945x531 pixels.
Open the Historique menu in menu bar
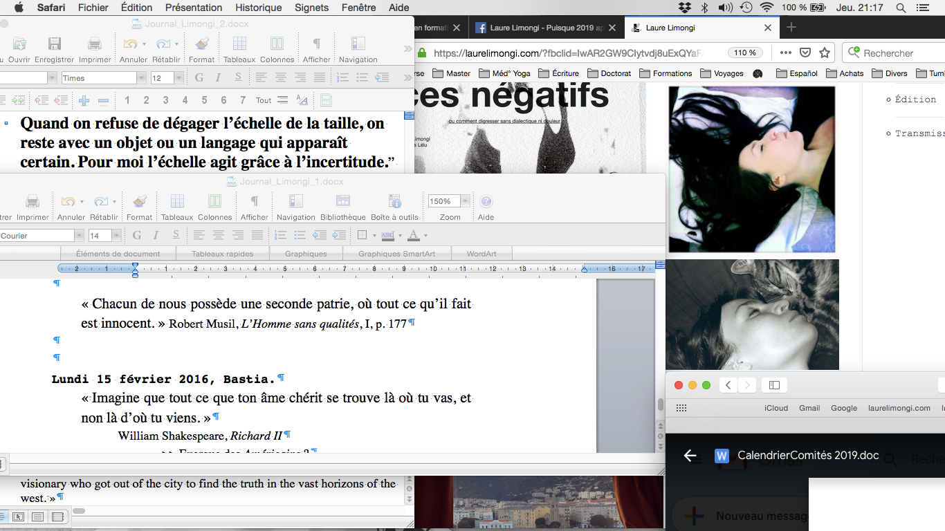pos(258,8)
